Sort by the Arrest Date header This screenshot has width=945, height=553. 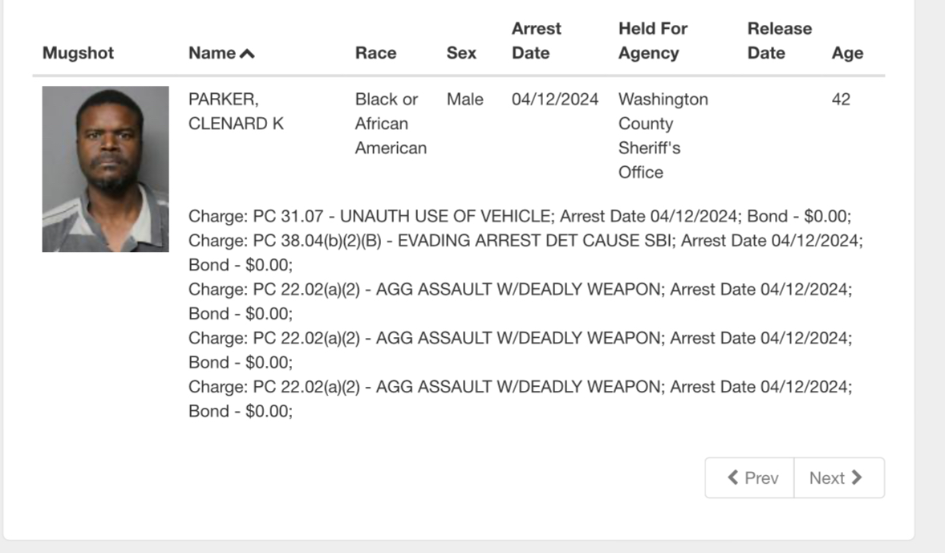tap(536, 41)
